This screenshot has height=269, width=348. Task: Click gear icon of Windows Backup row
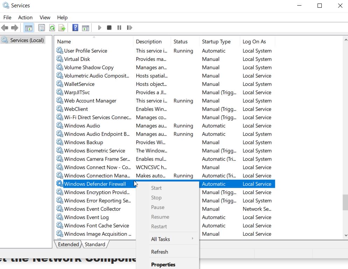pyautogui.click(x=60, y=142)
